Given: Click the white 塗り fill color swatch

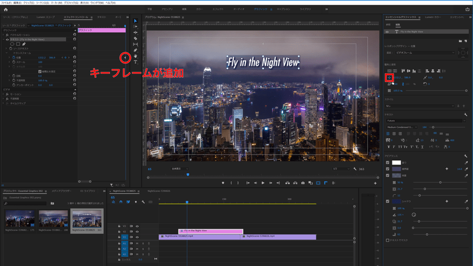Looking at the screenshot, I should (397, 162).
